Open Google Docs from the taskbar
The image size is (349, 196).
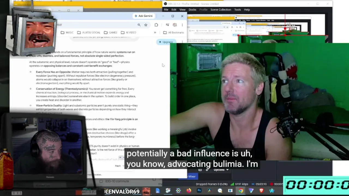tap(158, 191)
